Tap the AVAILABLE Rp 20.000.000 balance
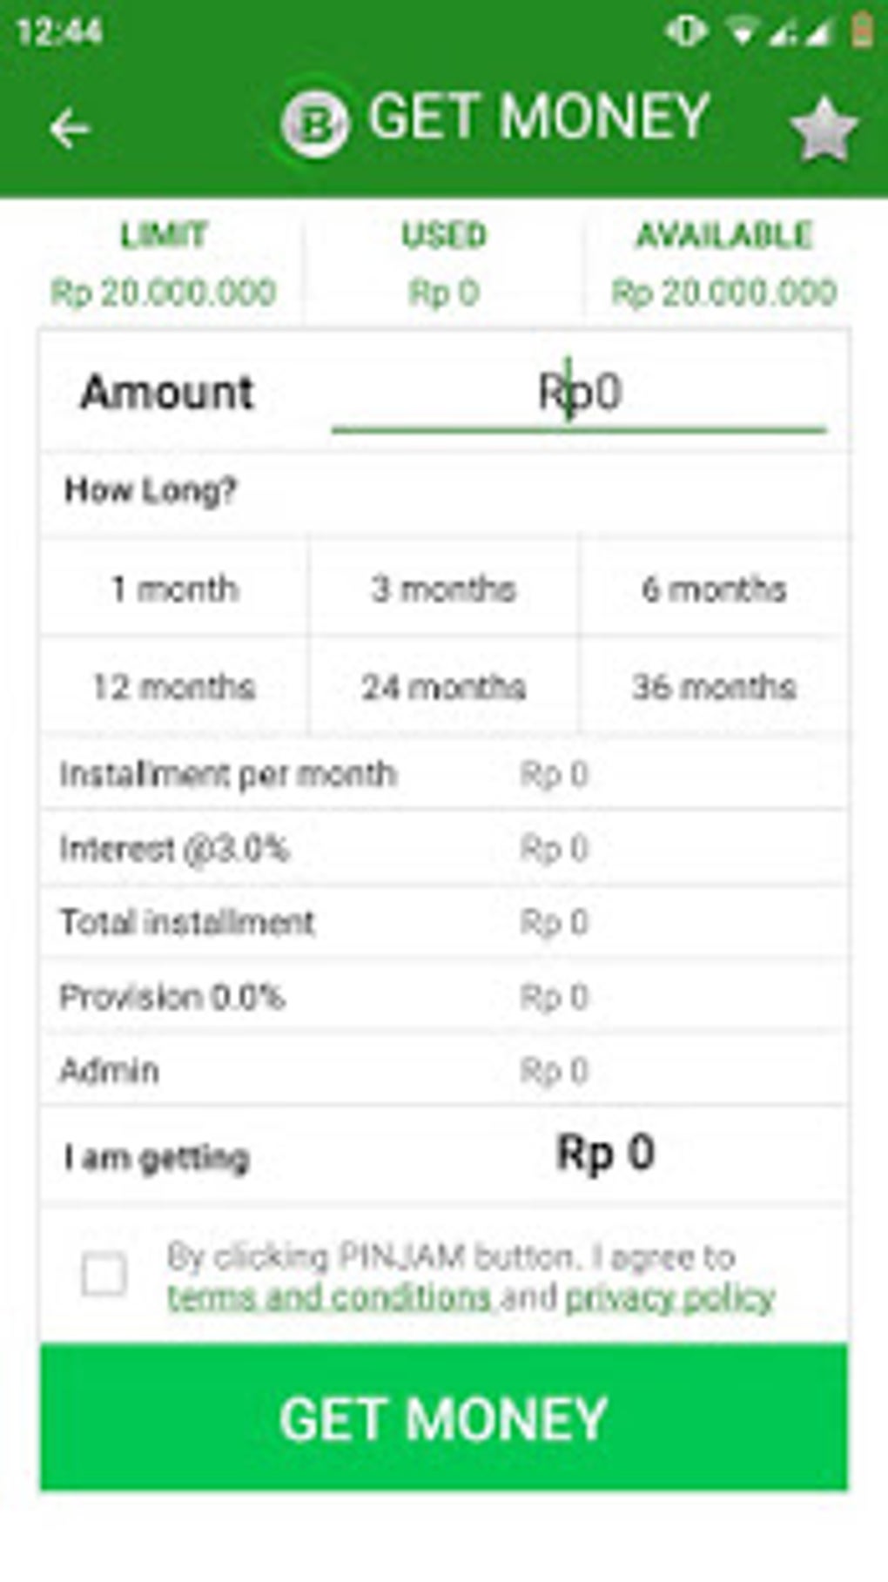The image size is (888, 1582). 724,292
